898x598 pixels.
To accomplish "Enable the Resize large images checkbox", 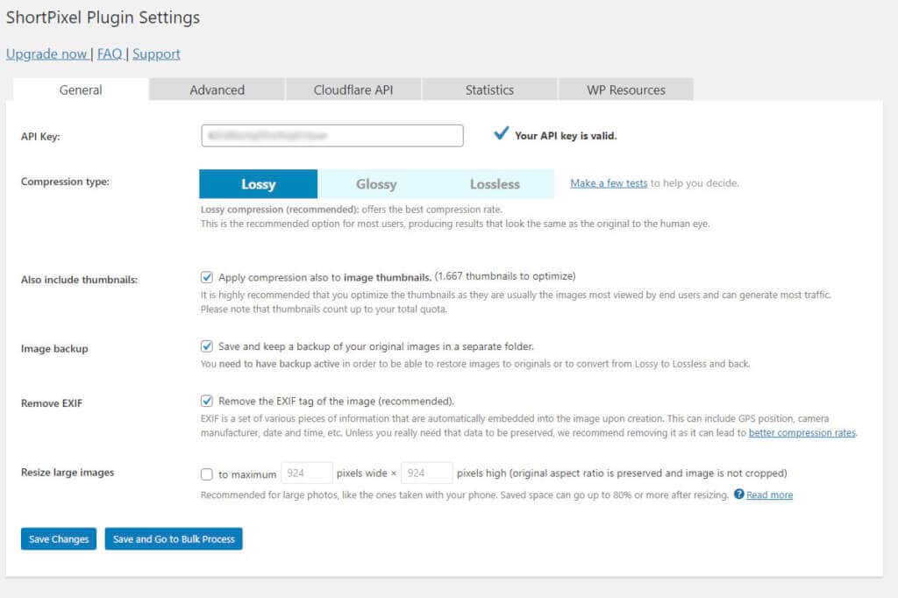I will pos(207,474).
